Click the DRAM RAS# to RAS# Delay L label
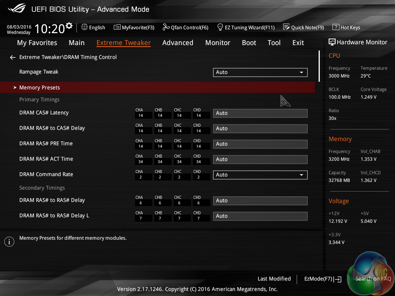 click(54, 215)
